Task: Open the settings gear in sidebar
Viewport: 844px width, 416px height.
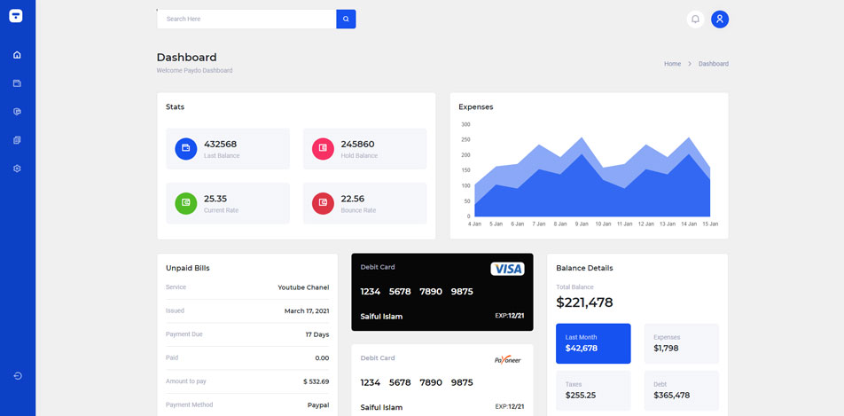Action: pos(17,169)
